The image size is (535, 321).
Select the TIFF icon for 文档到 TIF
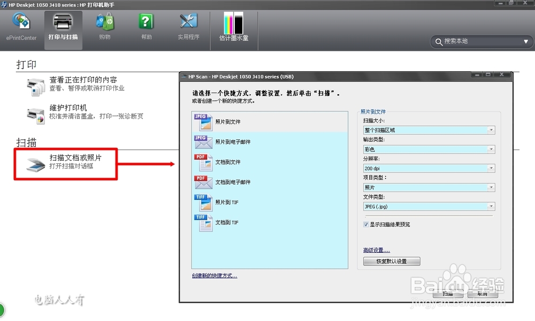tap(203, 222)
